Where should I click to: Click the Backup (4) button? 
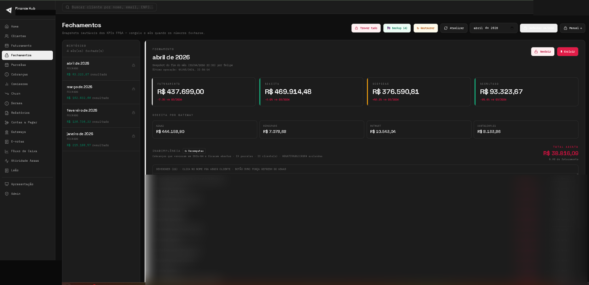tap(397, 28)
